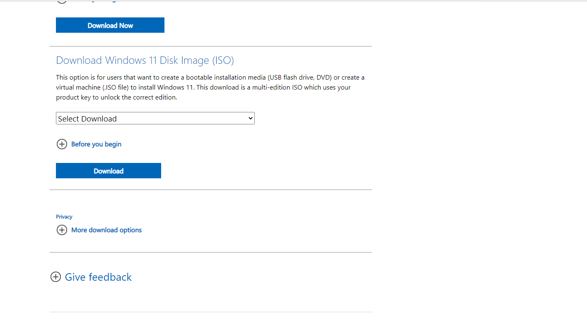Expand the Give feedback section heading
The height and width of the screenshot is (323, 587).
tap(98, 277)
